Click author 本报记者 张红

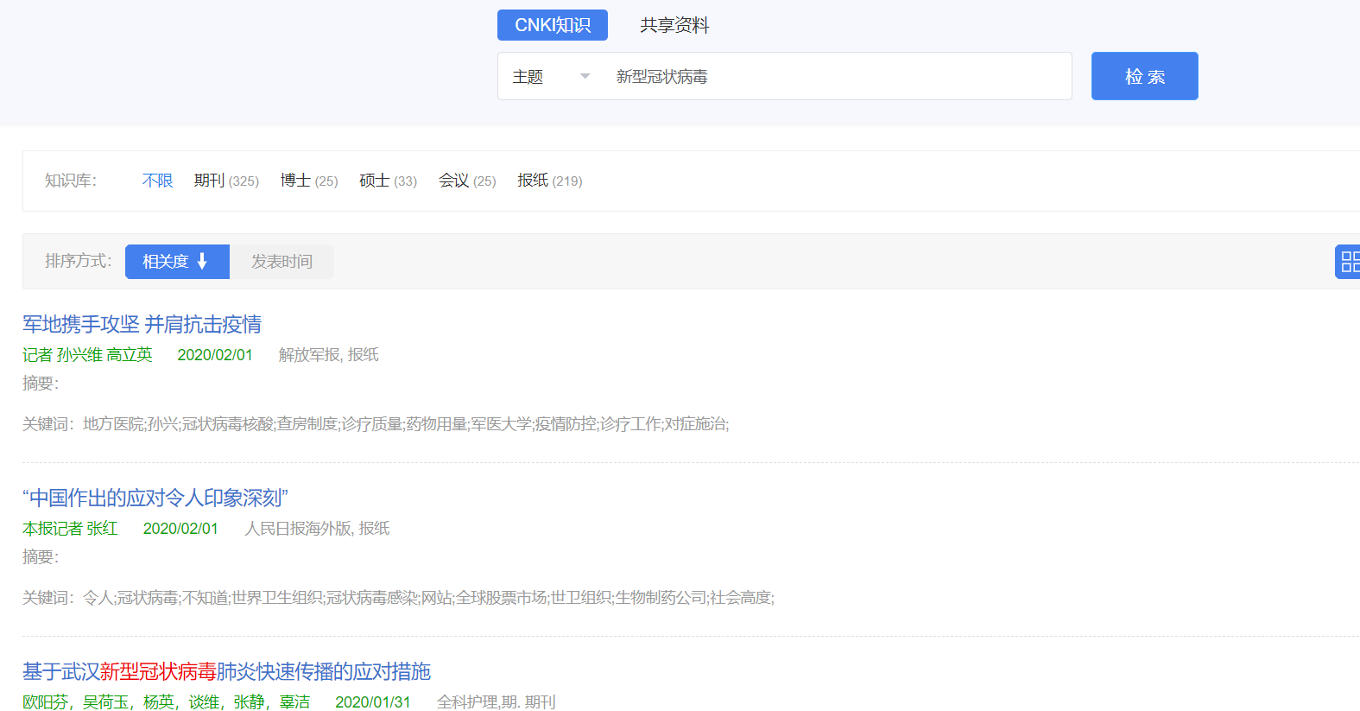(70, 529)
